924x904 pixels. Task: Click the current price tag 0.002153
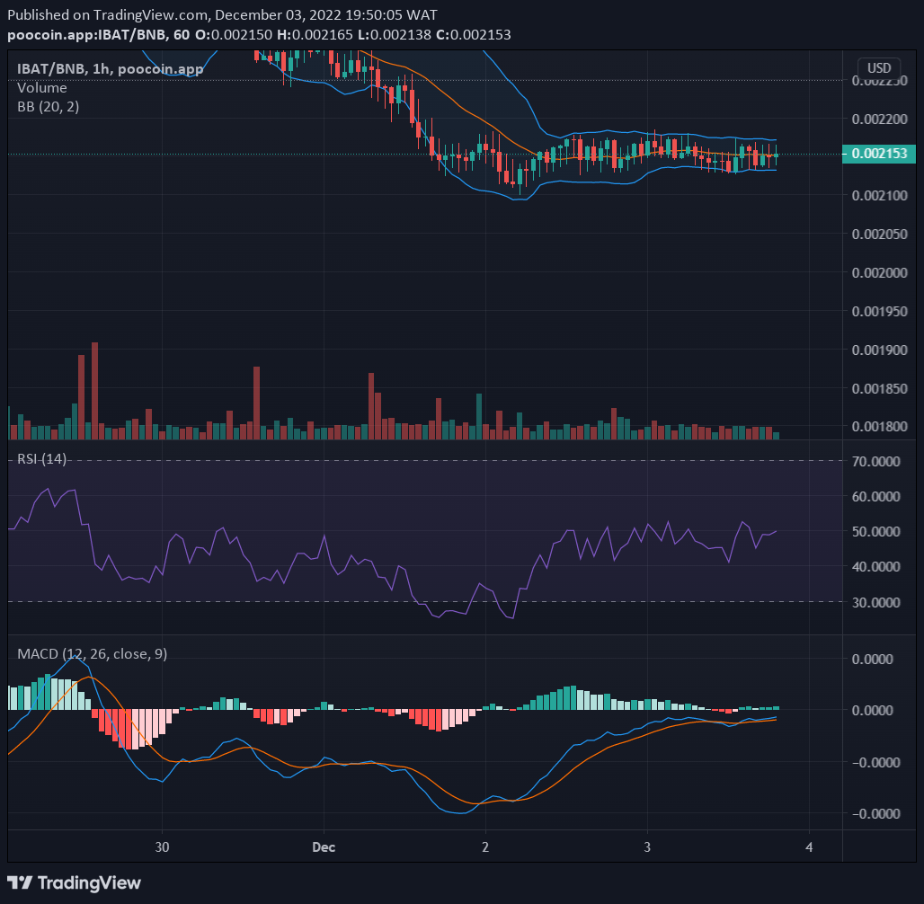click(x=879, y=154)
